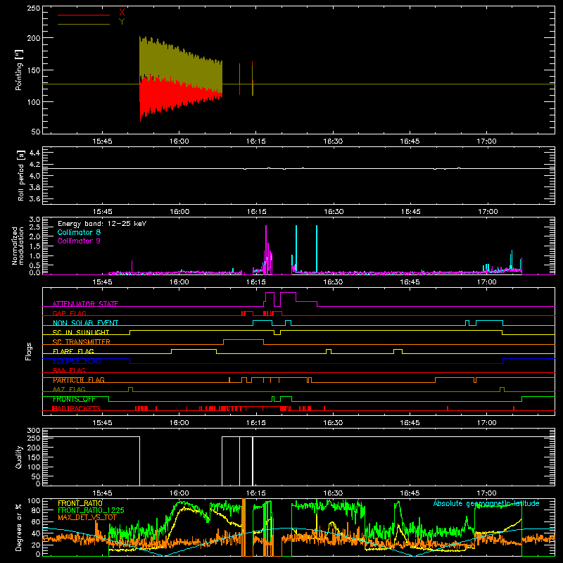Select the red 'X' legend label

pos(122,13)
